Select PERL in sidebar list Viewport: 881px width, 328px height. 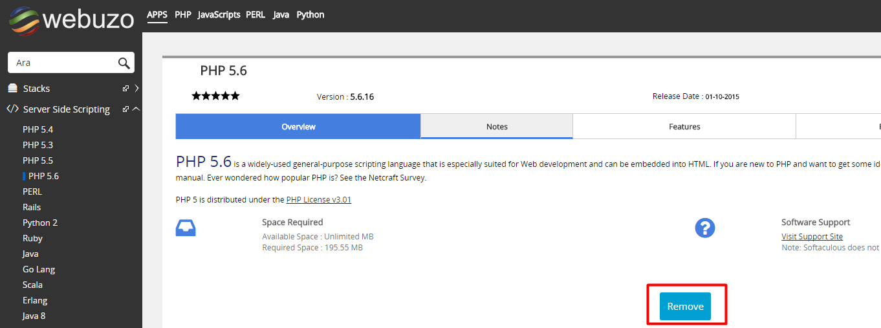coord(32,191)
